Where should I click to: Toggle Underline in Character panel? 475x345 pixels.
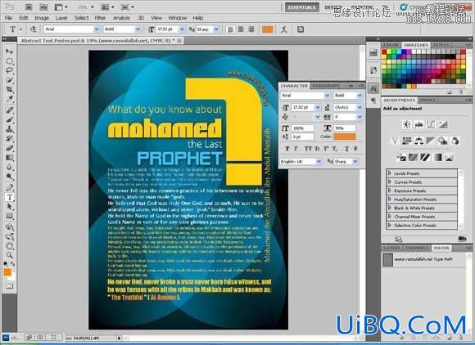pos(347,149)
